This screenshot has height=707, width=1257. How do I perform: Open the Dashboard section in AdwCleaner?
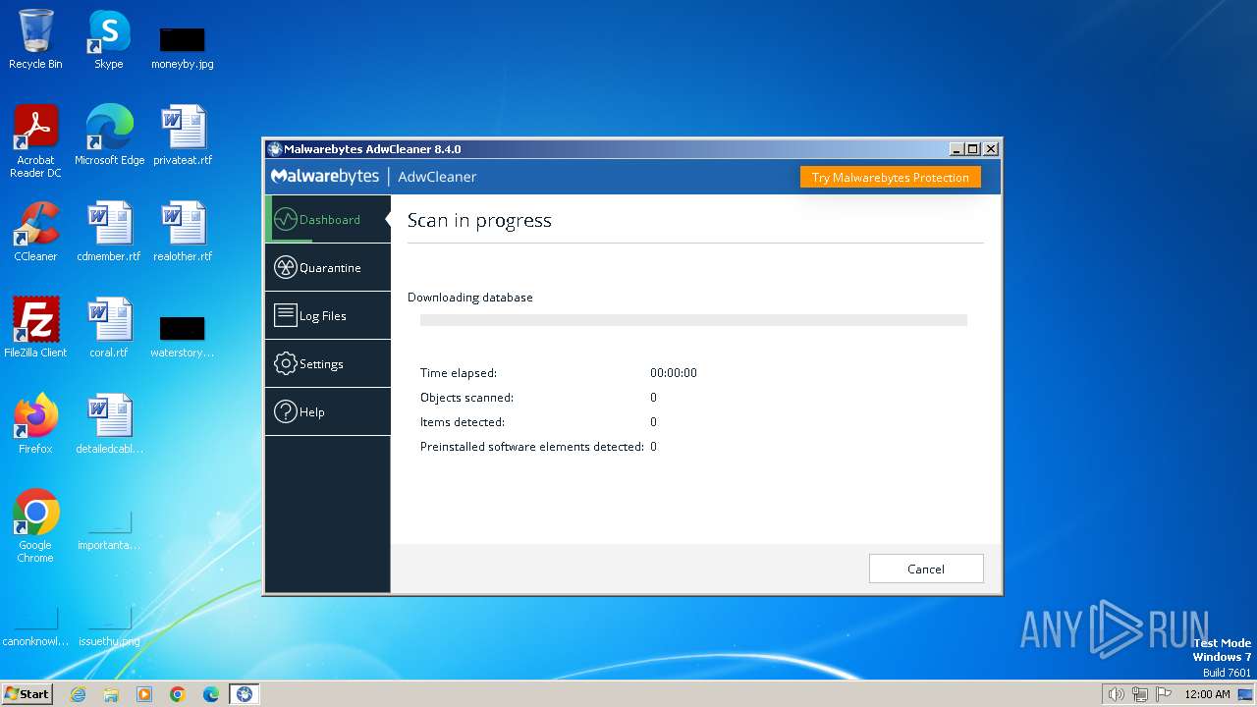click(x=327, y=219)
